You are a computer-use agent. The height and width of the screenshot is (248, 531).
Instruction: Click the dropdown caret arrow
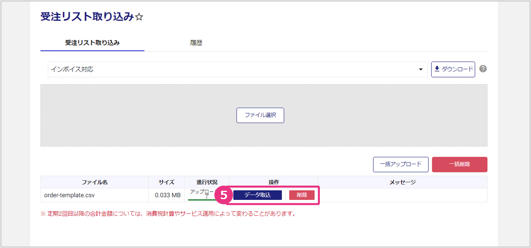[x=421, y=70]
